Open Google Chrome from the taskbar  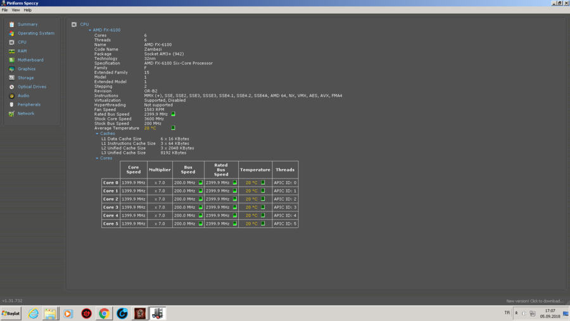(x=104, y=313)
